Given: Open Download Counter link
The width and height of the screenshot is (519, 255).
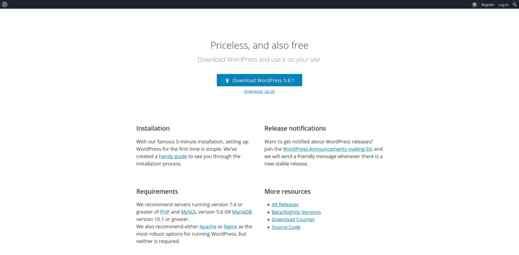Looking at the screenshot, I should coord(293,219).
